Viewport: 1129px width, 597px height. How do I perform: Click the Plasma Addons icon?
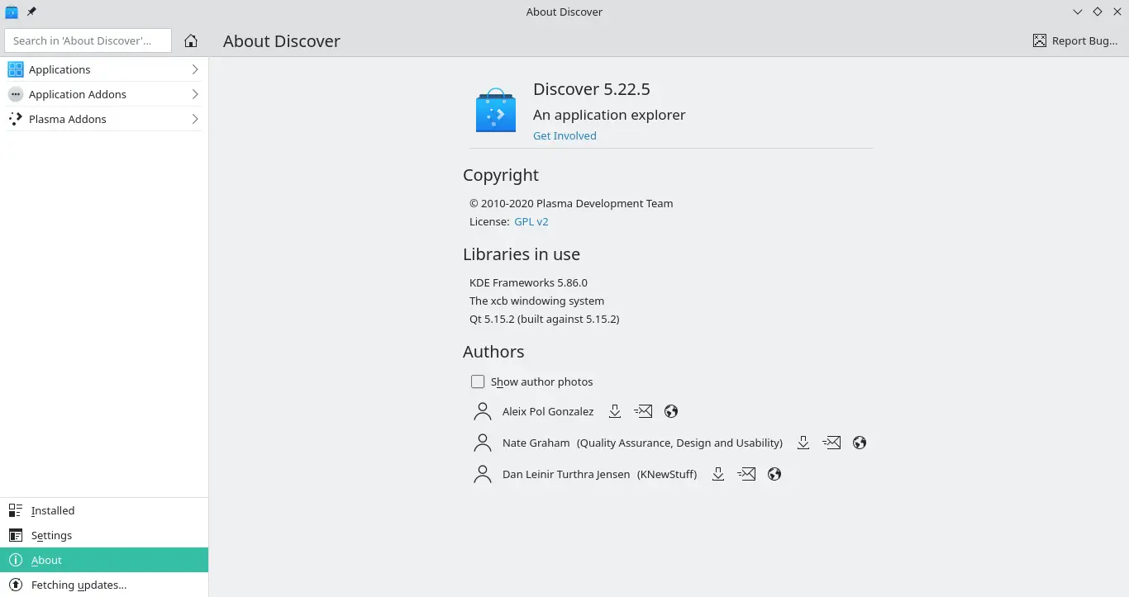[16, 119]
